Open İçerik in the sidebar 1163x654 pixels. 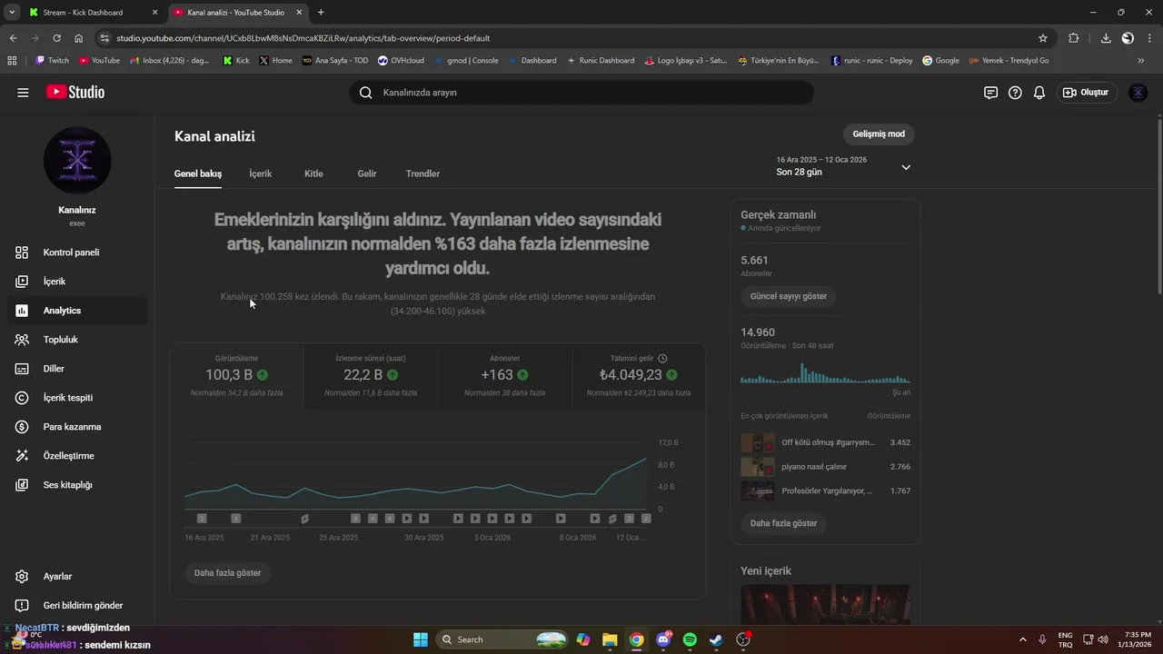point(77,282)
